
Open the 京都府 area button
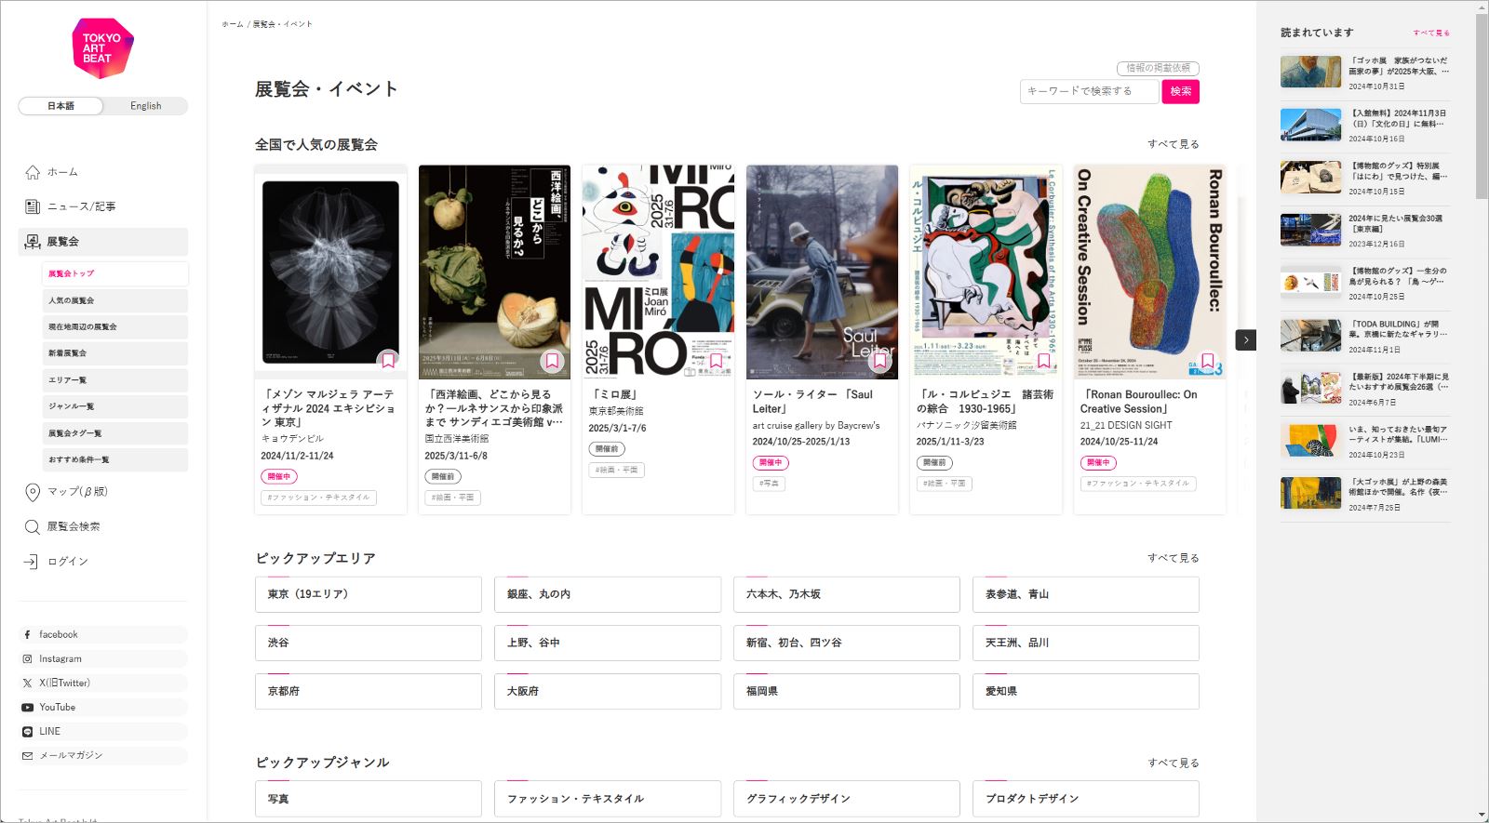(369, 691)
